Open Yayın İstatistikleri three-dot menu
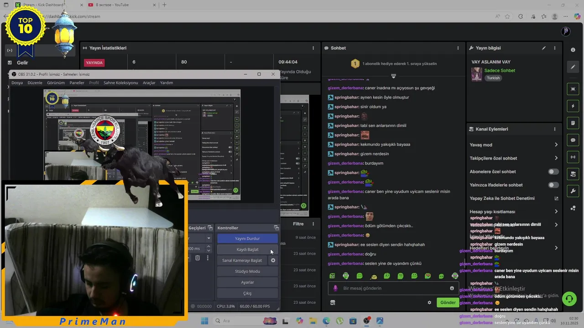 tap(313, 48)
